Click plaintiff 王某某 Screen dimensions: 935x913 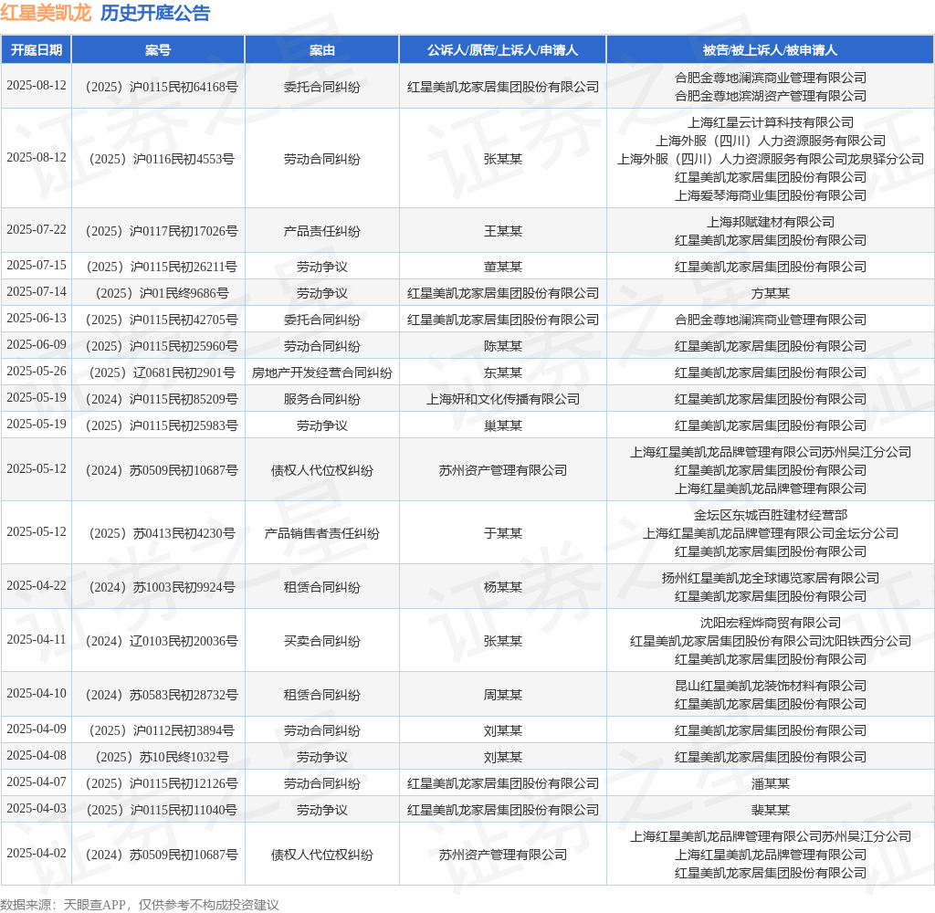pyautogui.click(x=503, y=231)
